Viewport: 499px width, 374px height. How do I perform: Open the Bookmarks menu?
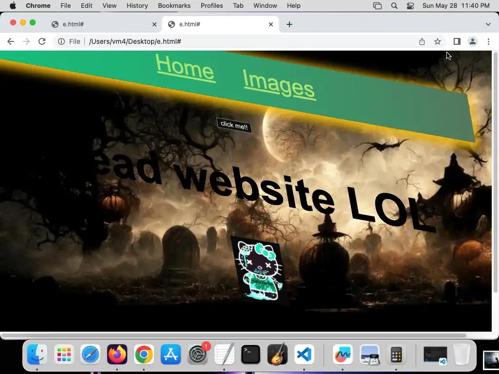click(174, 6)
